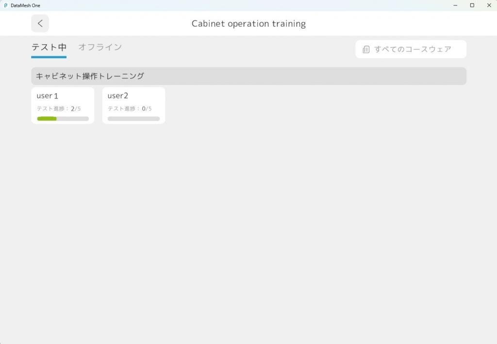This screenshot has height=344, width=497.
Task: Minimize the DataMesh One window
Action: point(456,5)
